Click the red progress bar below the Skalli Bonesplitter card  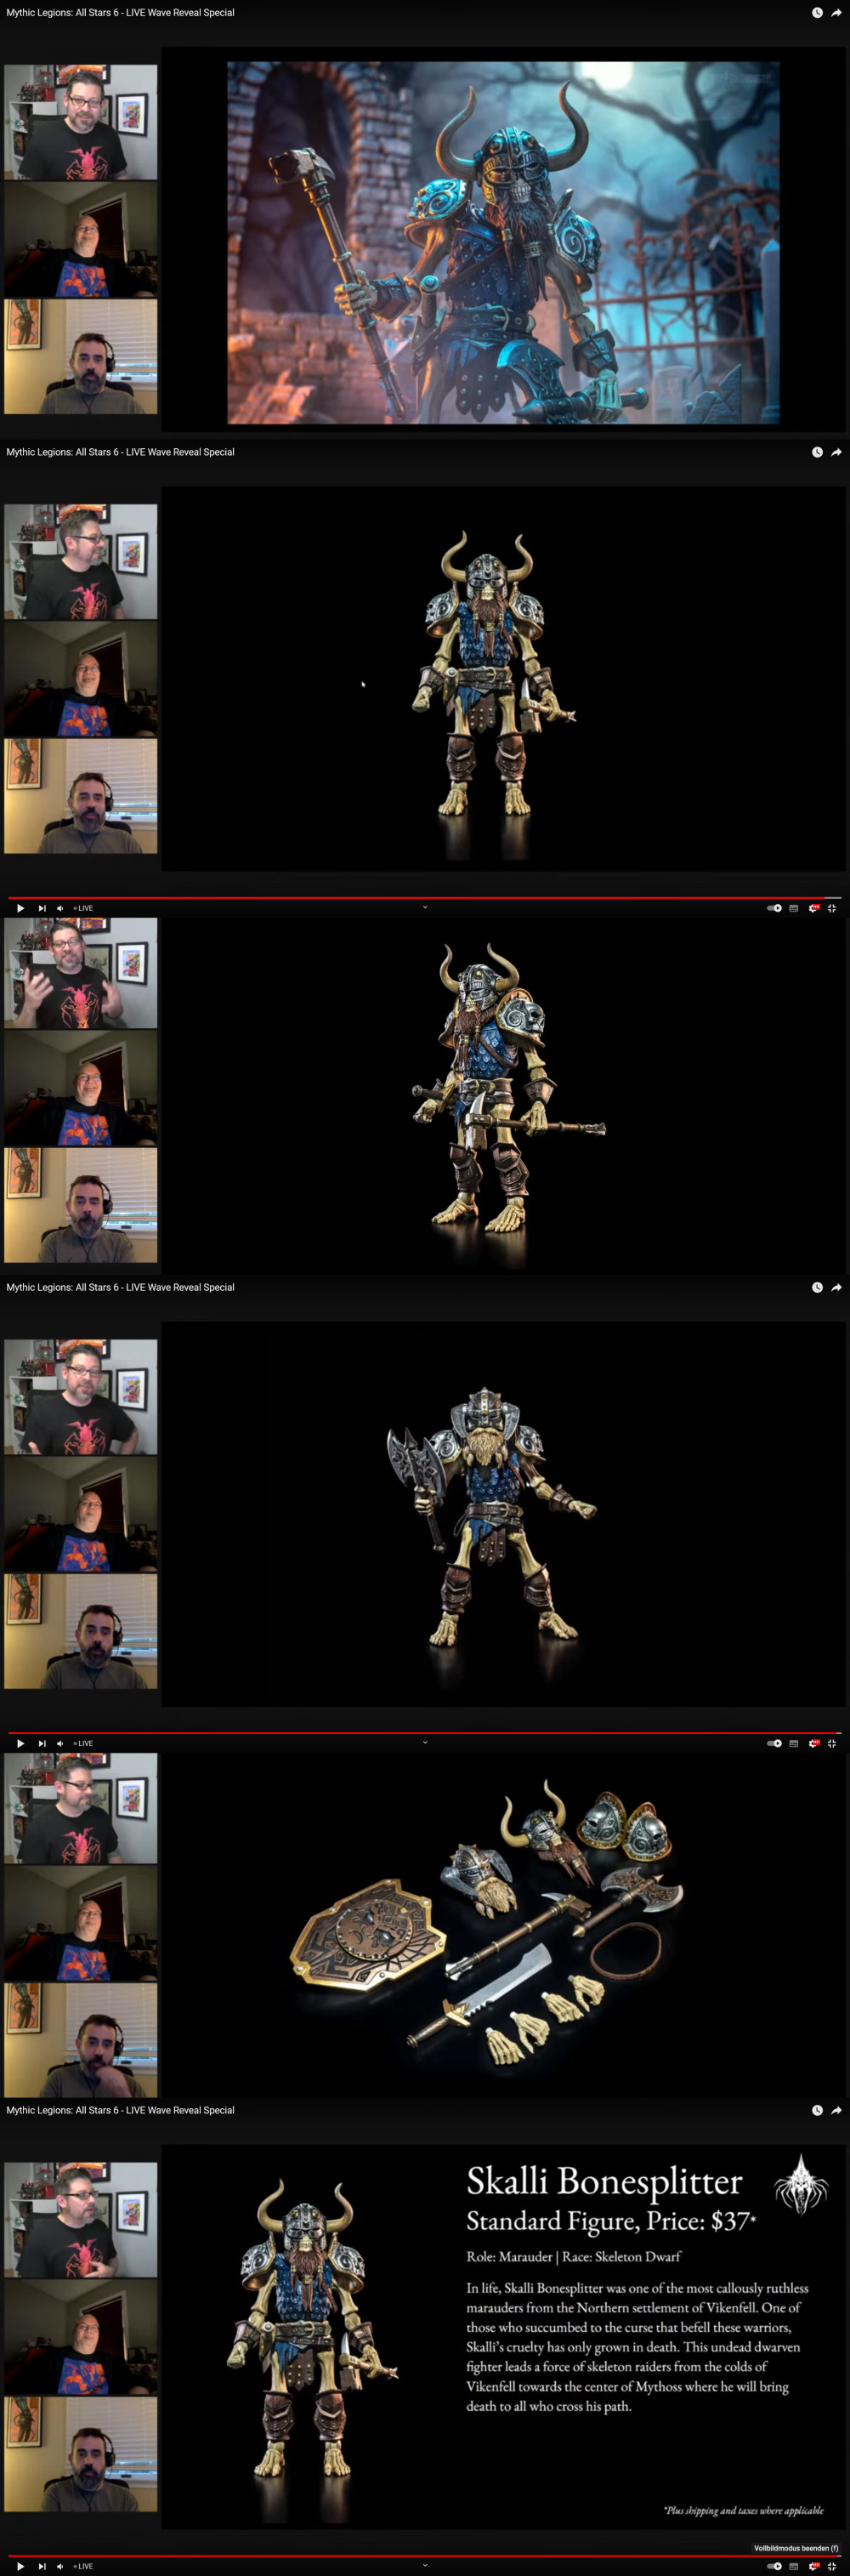tap(425, 2555)
